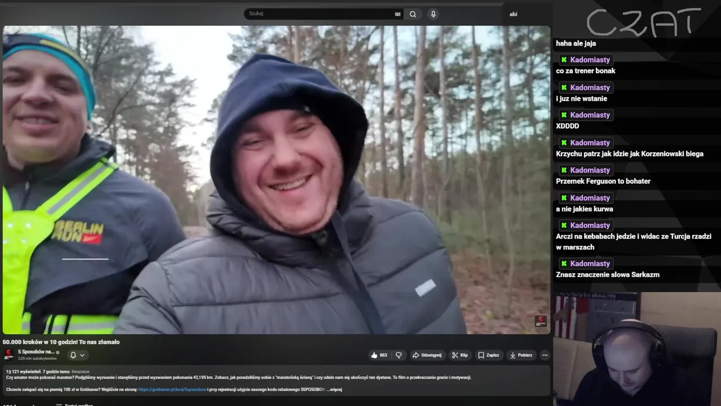Click Kadomiasty badge above 'Przemek Ferguson to bohater'
The image size is (721, 406).
tap(586, 170)
